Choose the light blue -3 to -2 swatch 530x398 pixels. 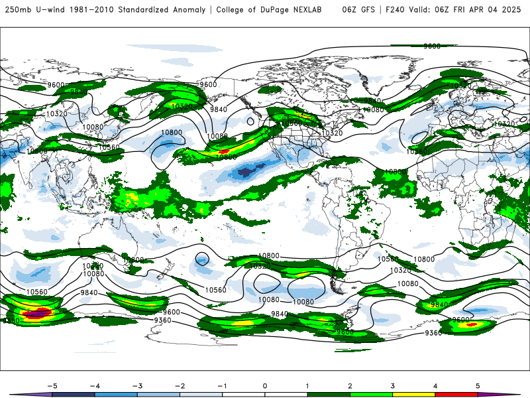158,395
